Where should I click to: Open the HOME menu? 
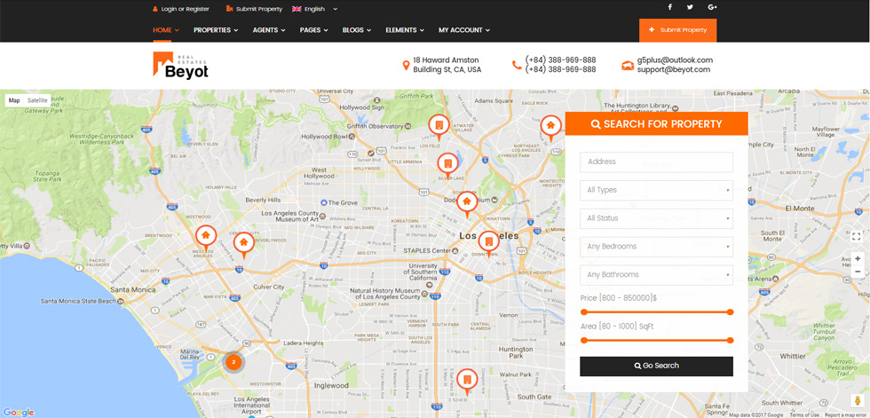coord(166,30)
